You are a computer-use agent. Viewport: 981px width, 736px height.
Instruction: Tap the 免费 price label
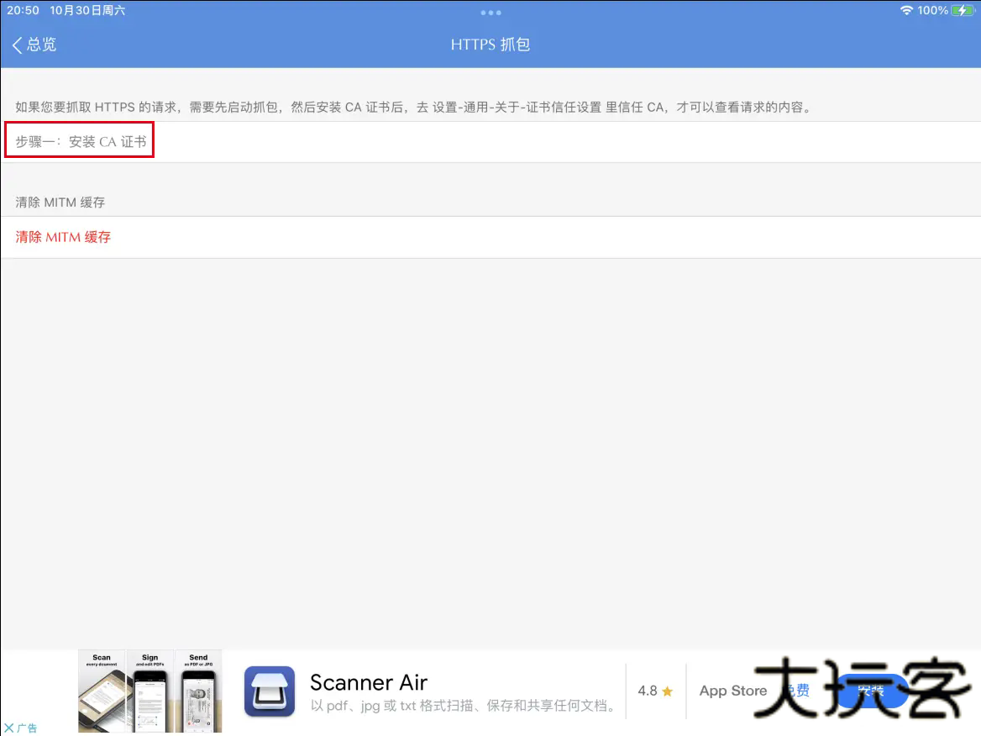coord(796,691)
